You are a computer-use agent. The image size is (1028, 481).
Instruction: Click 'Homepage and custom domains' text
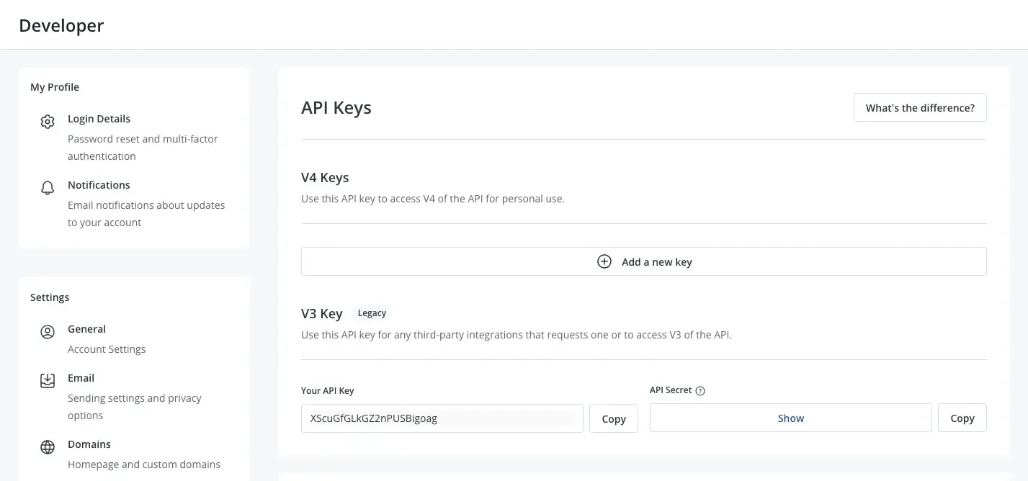click(144, 464)
